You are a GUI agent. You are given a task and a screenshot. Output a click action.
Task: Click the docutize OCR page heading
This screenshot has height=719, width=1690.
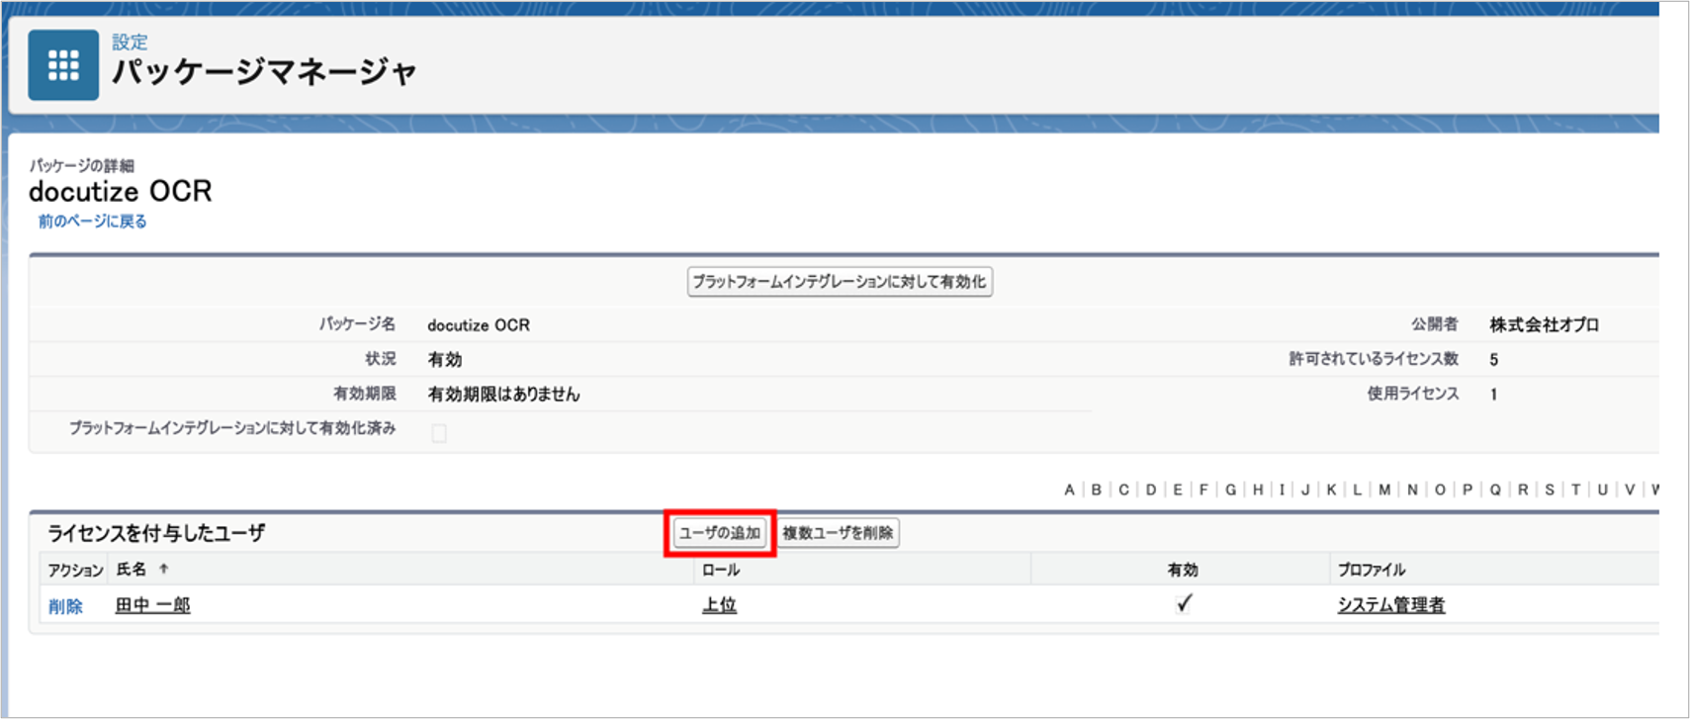[121, 191]
